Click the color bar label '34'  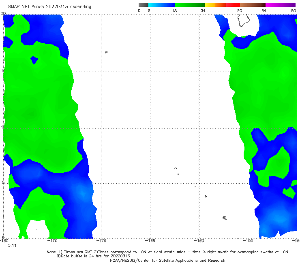click(203, 11)
